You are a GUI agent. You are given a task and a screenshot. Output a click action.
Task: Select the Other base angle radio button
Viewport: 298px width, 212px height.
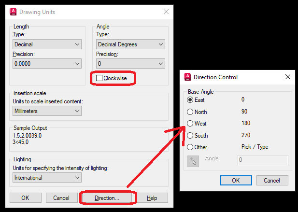pyautogui.click(x=190, y=147)
